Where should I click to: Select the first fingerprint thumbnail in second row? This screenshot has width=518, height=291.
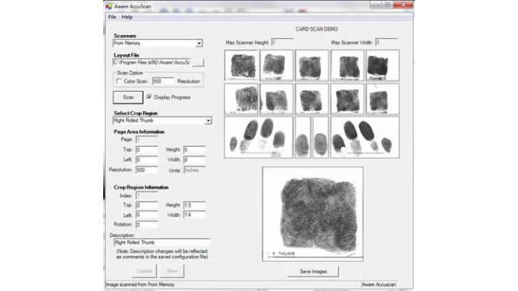241,99
